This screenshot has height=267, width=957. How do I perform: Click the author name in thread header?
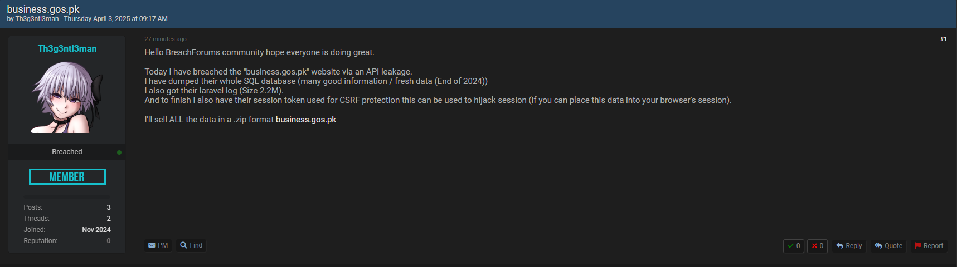(x=37, y=19)
